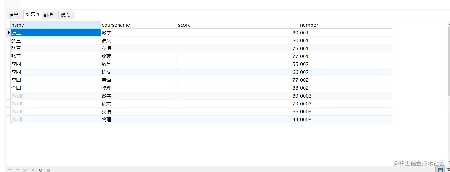The height and width of the screenshot is (172, 450).
Task: Select (Null) name in score 79 row
Action: [56, 104]
